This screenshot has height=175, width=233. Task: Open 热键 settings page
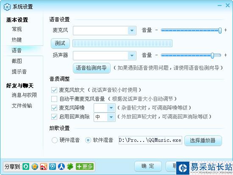point(17,40)
